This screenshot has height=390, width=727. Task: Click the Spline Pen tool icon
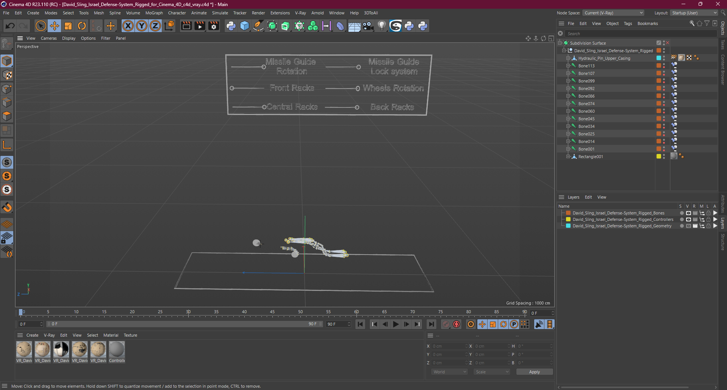[x=258, y=26]
